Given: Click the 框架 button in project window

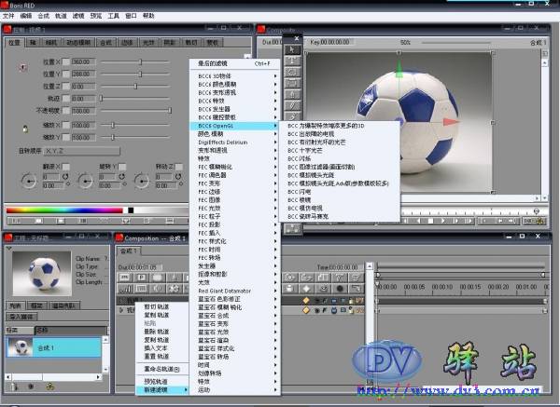Looking at the screenshot, I should [36, 305].
